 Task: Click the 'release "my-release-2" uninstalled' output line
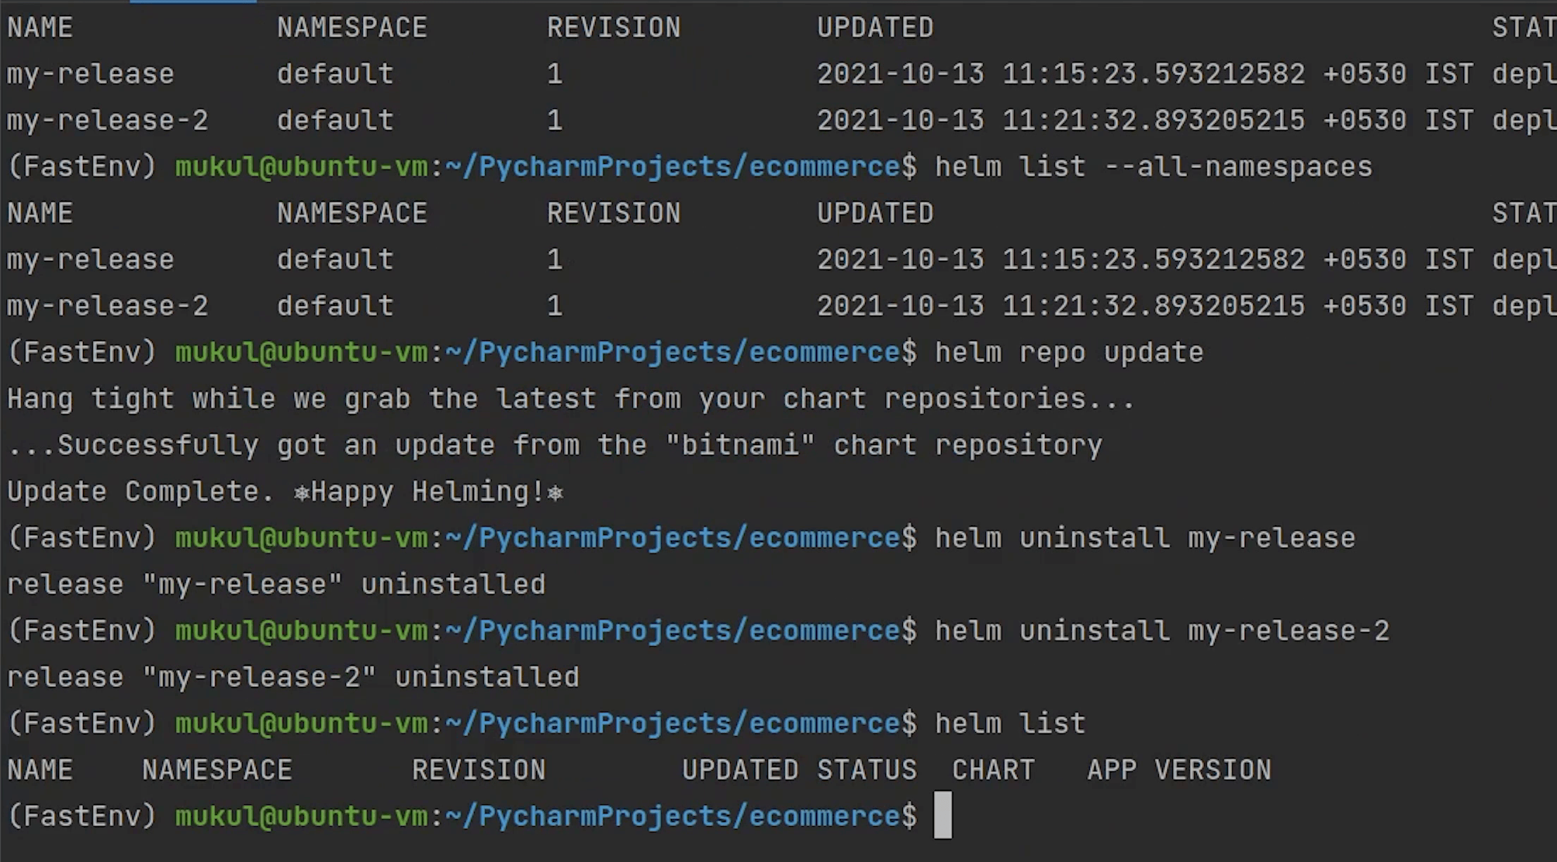coord(293,677)
